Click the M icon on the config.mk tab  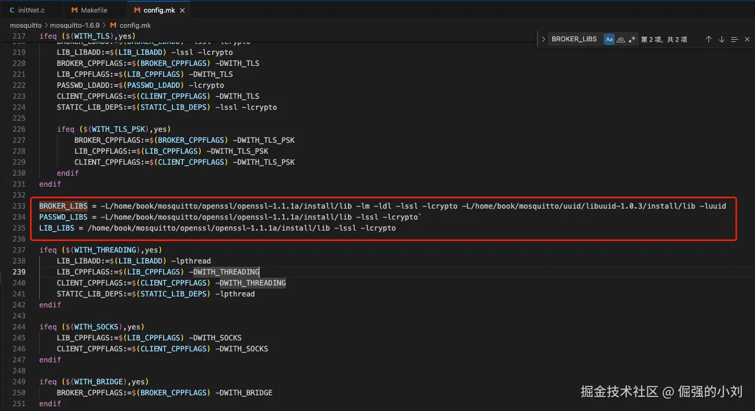(x=137, y=10)
